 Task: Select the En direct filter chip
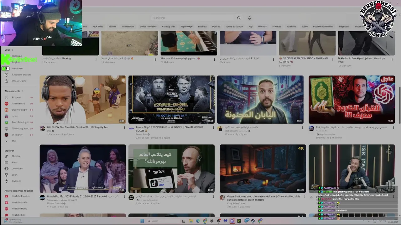202,27
